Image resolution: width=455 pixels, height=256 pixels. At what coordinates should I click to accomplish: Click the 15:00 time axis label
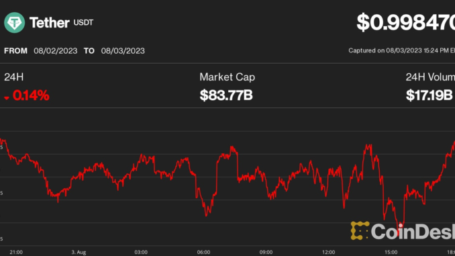[x=391, y=252]
